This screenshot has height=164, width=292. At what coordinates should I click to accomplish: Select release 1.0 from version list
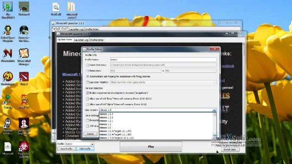tap(156, 128)
